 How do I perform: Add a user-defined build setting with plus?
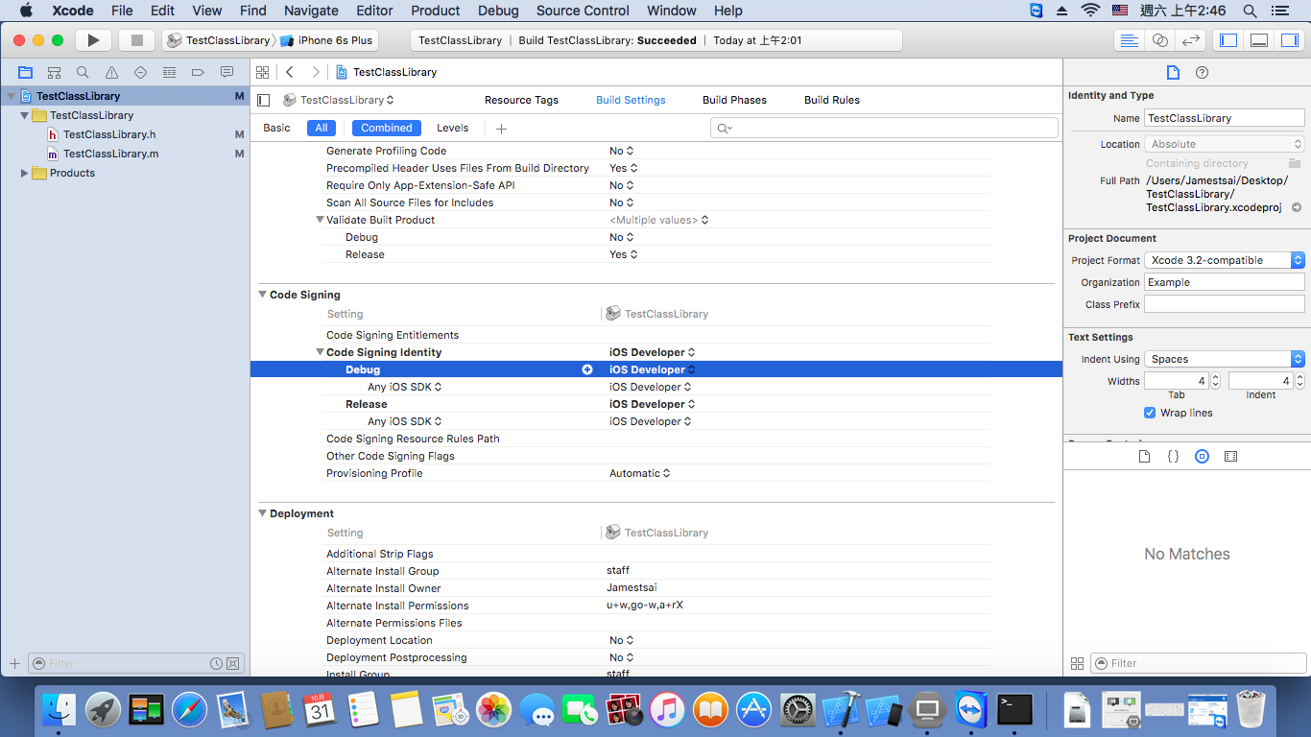[501, 128]
